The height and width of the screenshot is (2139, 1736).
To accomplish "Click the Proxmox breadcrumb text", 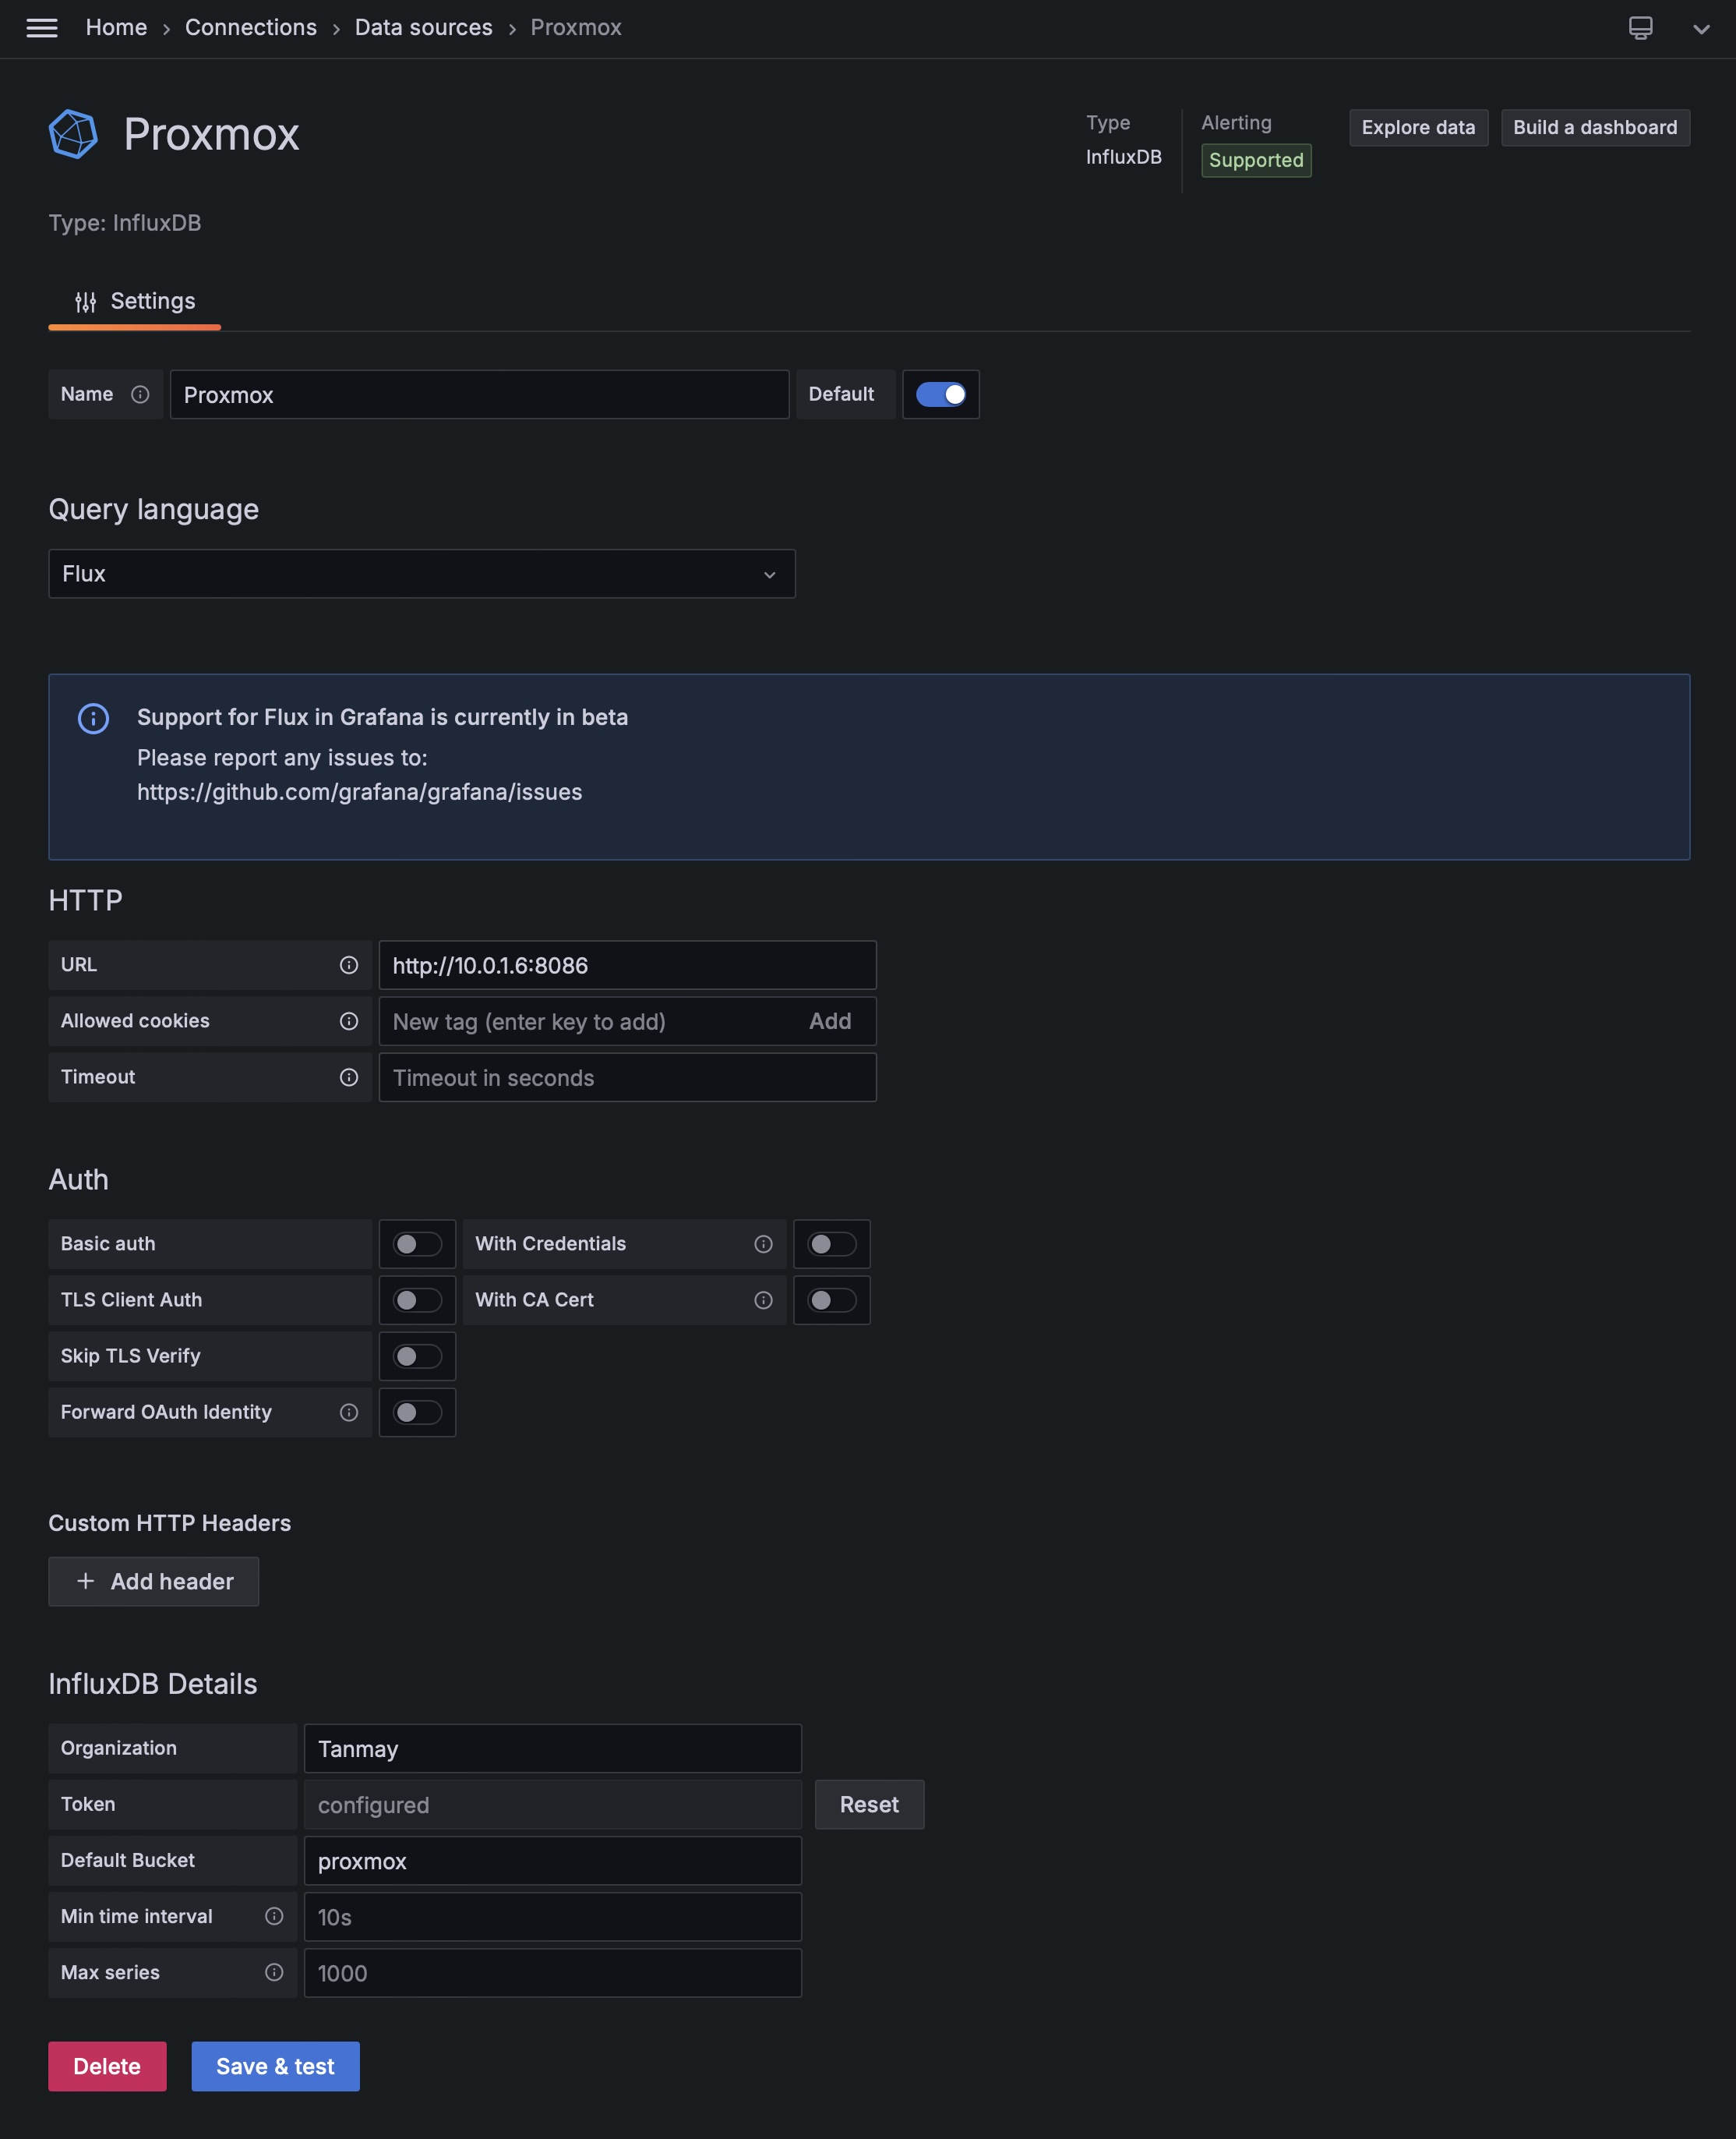I will tap(576, 28).
